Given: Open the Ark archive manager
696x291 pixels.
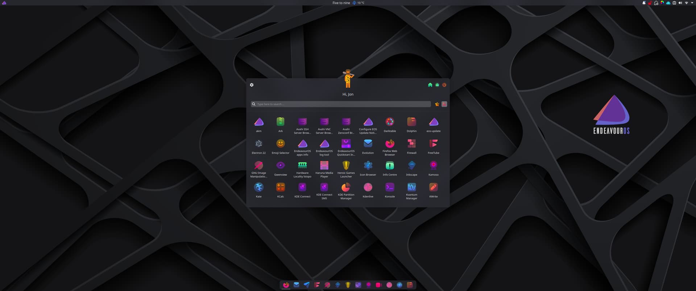Looking at the screenshot, I should 280,125.
